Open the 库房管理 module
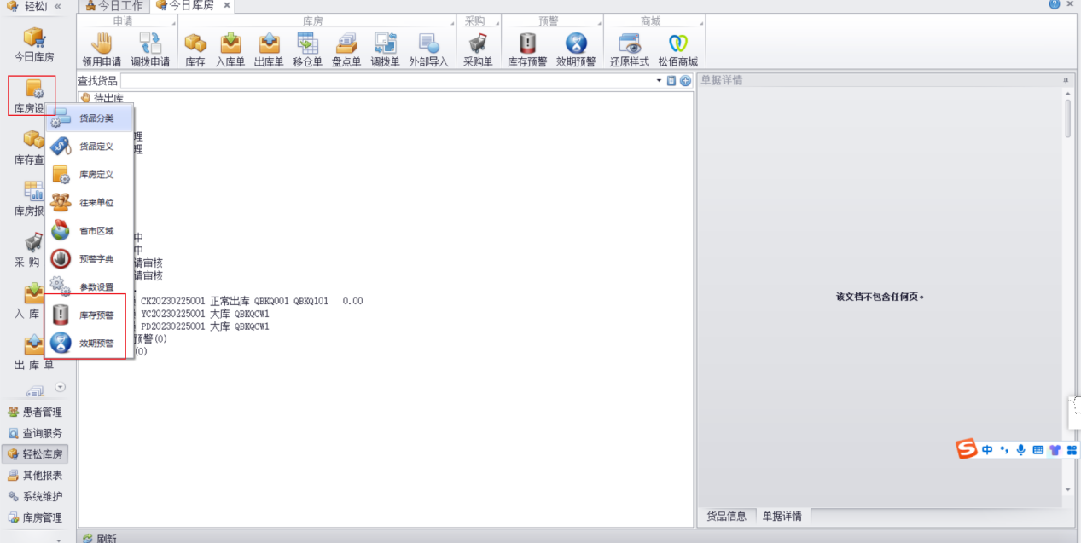1081x543 pixels. click(x=35, y=517)
